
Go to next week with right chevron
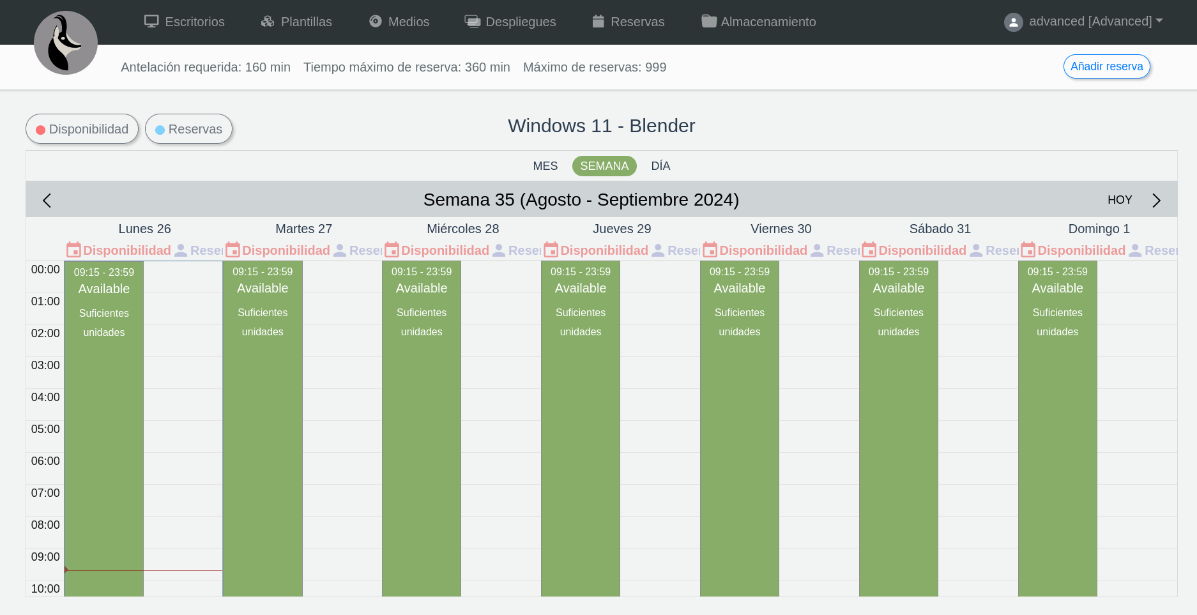1156,201
